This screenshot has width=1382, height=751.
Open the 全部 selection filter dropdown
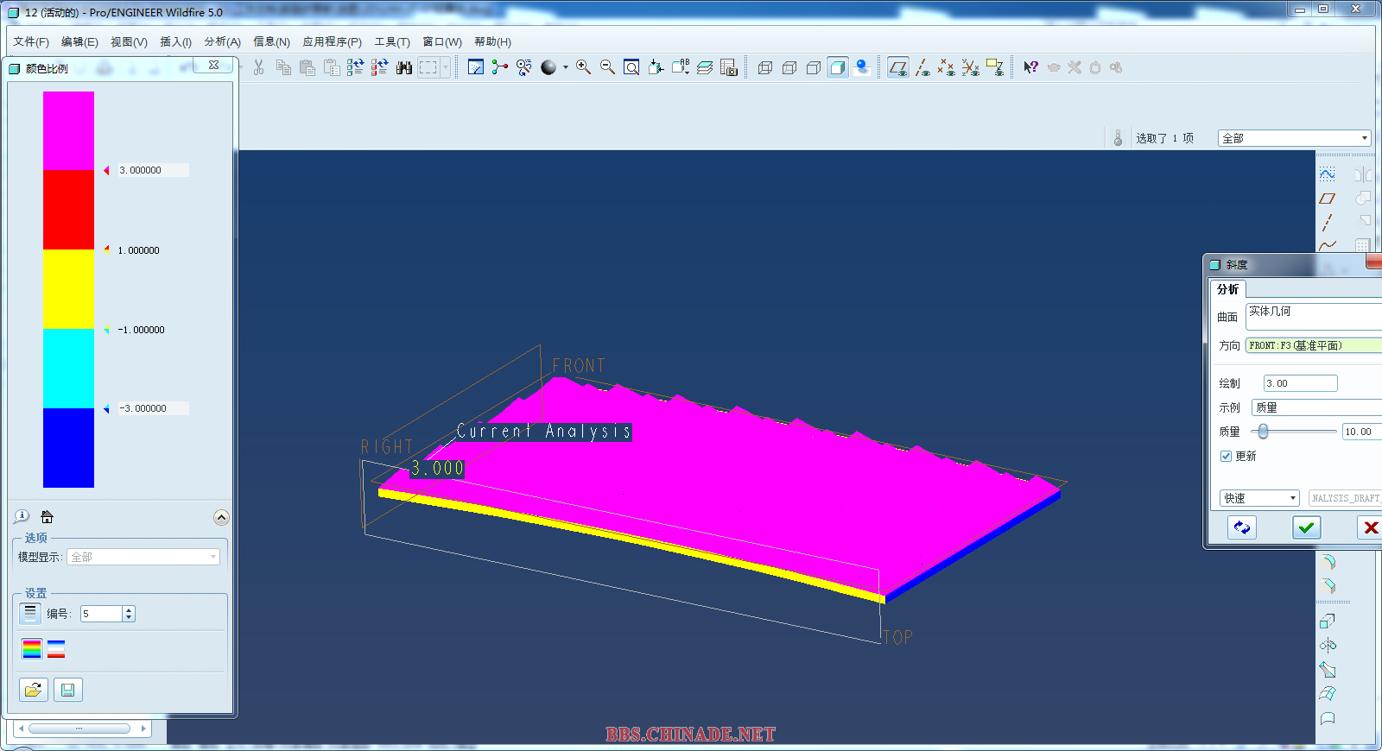[1294, 138]
